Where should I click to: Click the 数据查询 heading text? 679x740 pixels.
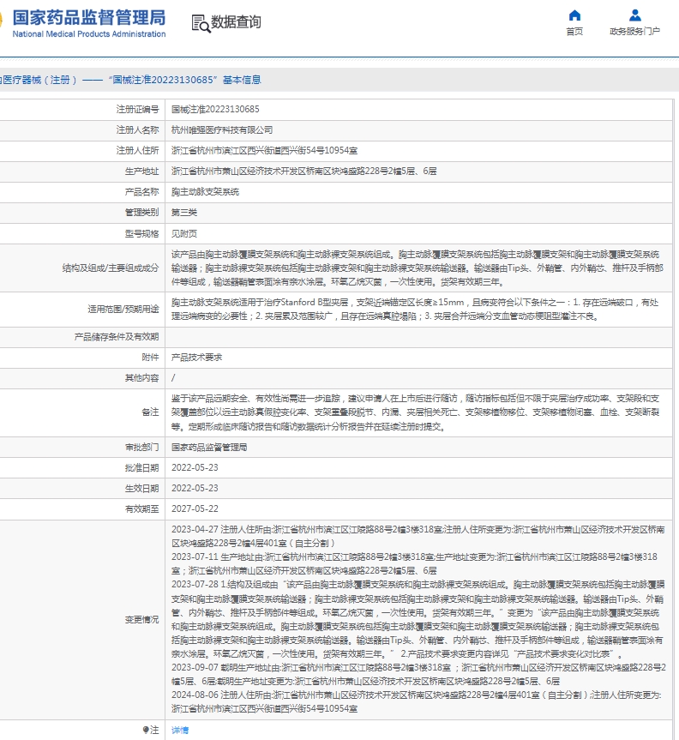point(236,22)
